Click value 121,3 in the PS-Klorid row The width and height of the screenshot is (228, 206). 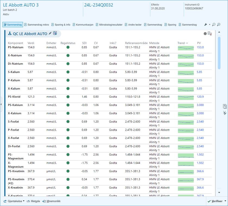[31, 97]
